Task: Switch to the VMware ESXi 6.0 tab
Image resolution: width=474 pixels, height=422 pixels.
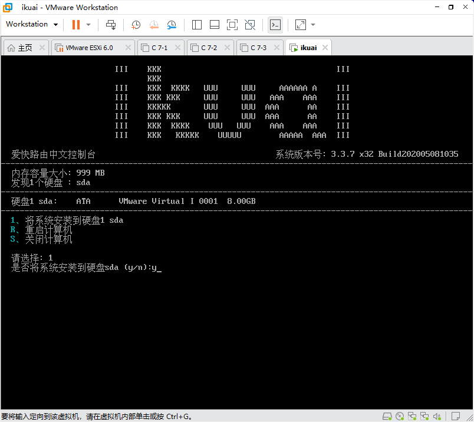Action: pyautogui.click(x=88, y=48)
